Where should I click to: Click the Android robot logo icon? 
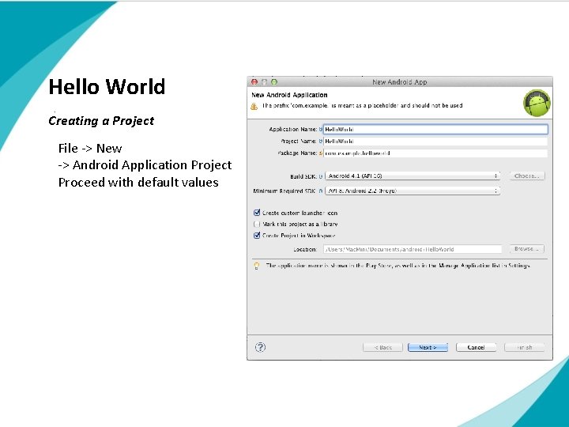(537, 103)
